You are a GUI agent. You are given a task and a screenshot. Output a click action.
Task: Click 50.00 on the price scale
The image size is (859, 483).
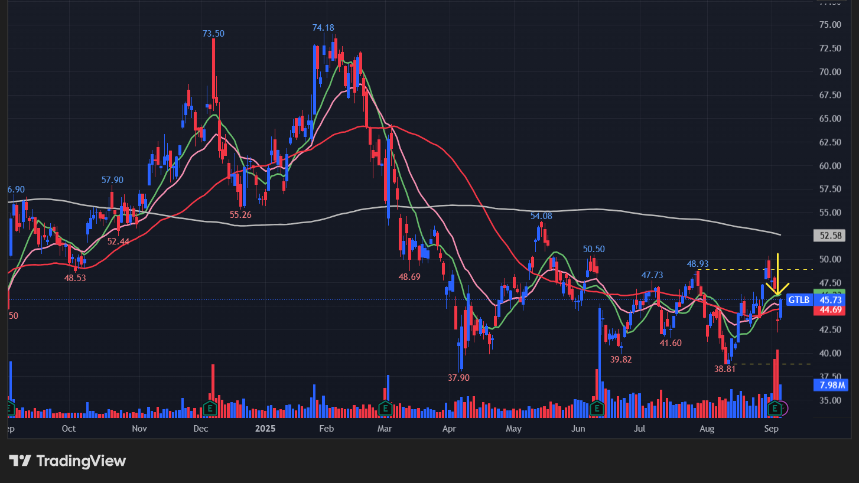[x=831, y=259]
